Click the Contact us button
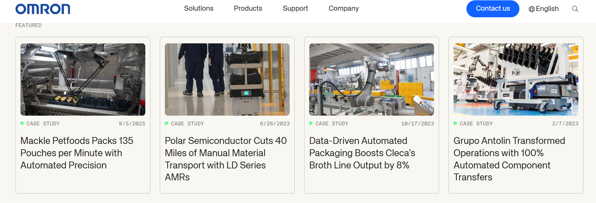Screen dimensions: 596x203 pos(493,9)
